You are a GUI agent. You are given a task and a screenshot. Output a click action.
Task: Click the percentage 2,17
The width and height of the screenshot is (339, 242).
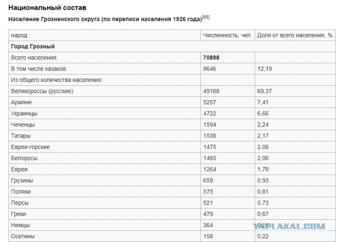[263, 136]
